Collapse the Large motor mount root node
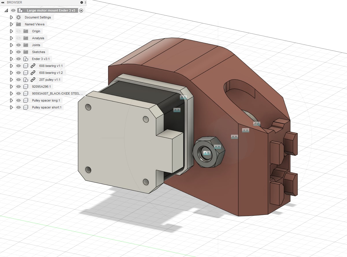 [x=6, y=10]
